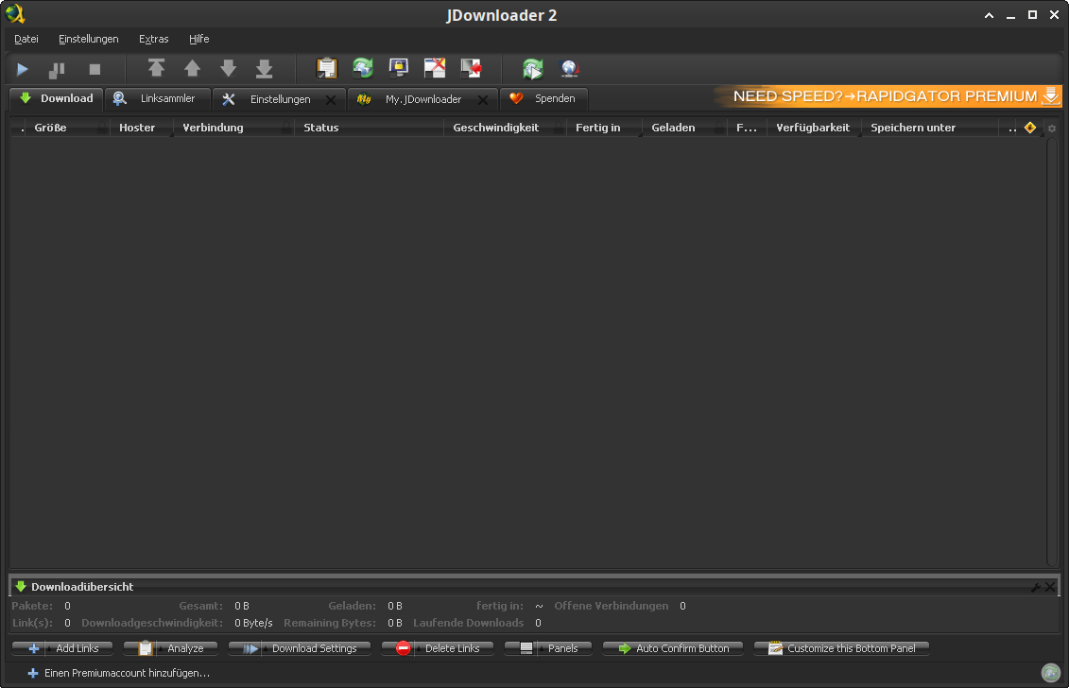Toggle clipboard monitoring clipboard icon
This screenshot has height=688, width=1069.
pyautogui.click(x=327, y=68)
